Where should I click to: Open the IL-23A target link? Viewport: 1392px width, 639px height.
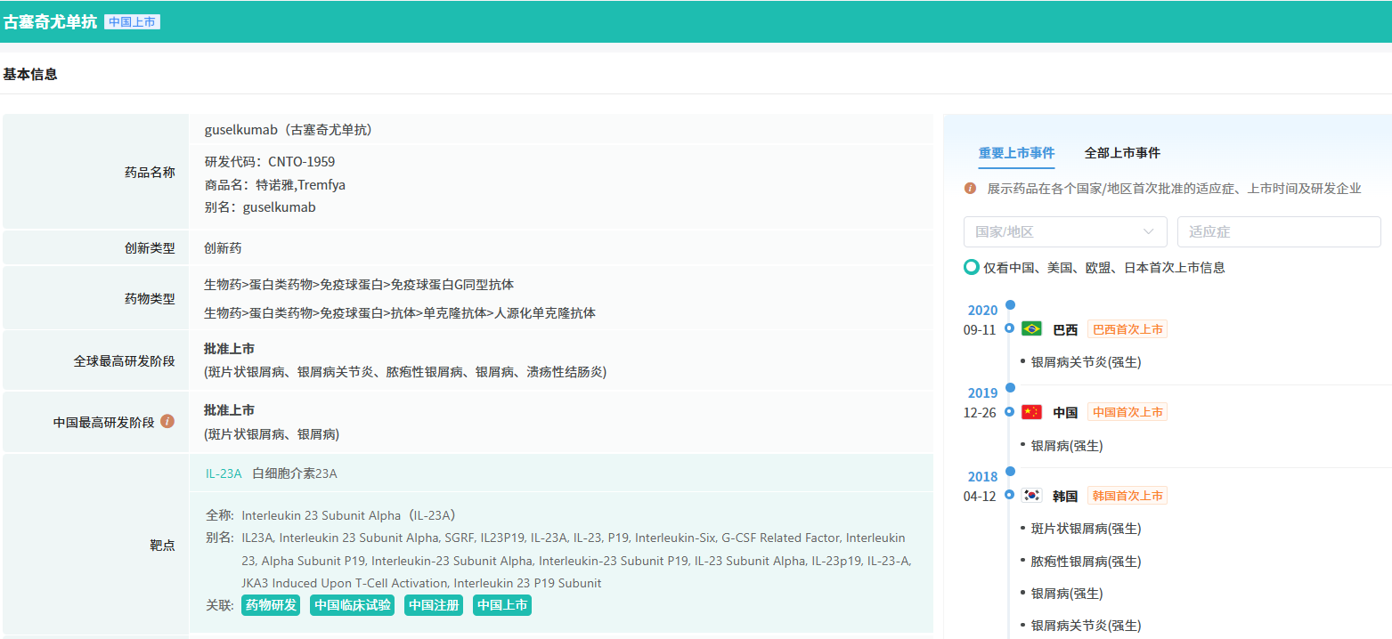(x=224, y=473)
